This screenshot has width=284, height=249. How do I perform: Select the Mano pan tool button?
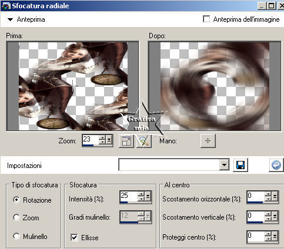(x=208, y=140)
